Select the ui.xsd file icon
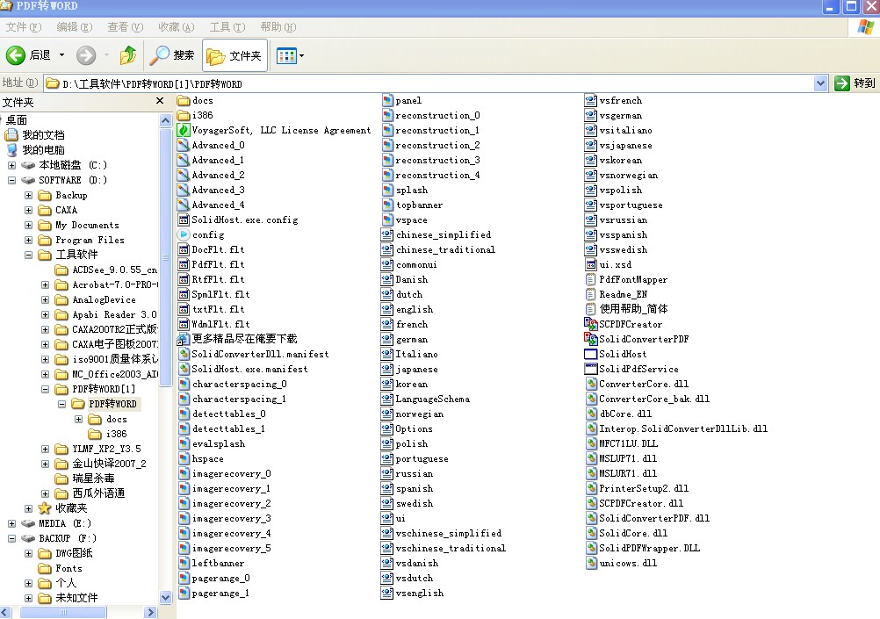The image size is (880, 619). click(590, 264)
